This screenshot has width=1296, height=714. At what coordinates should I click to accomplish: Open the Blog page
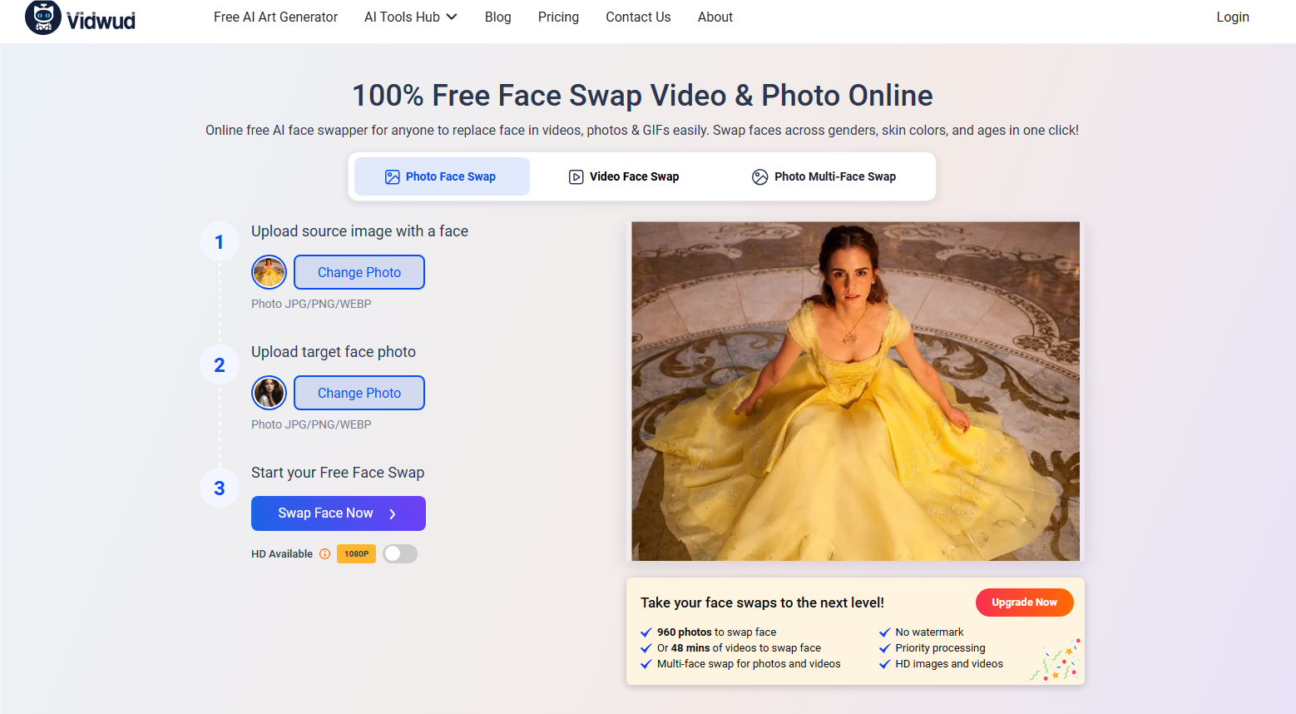point(497,17)
